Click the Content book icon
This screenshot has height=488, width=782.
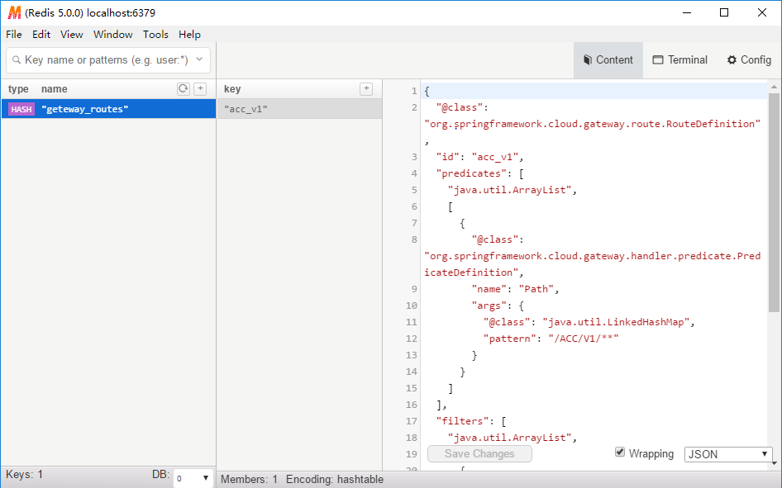588,59
